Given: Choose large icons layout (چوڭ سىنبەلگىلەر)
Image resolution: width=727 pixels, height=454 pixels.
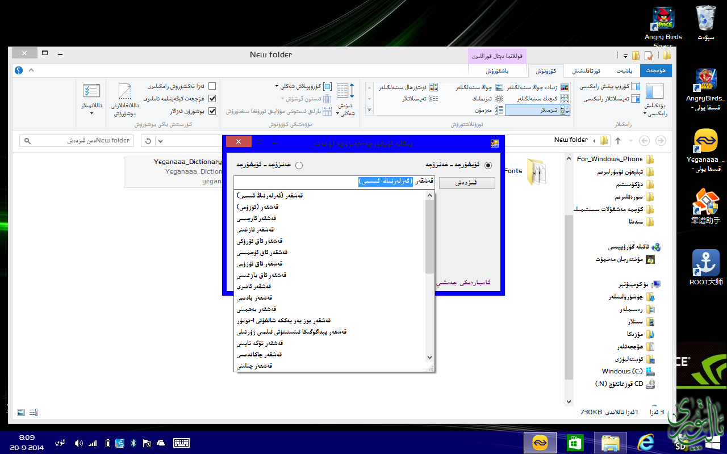Looking at the screenshot, I should click(479, 87).
